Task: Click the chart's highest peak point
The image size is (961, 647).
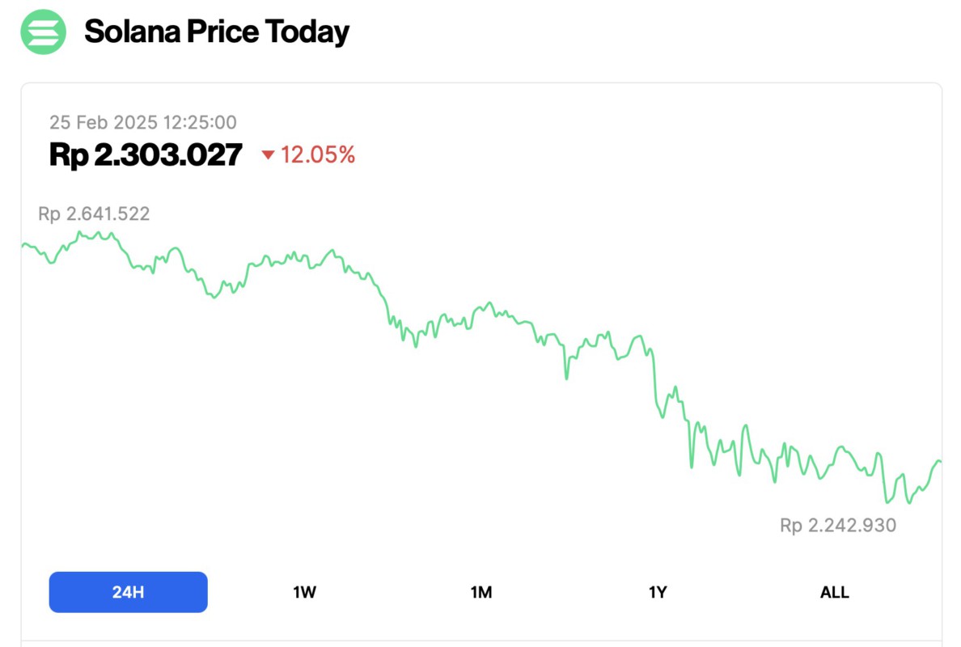Action: (81, 231)
